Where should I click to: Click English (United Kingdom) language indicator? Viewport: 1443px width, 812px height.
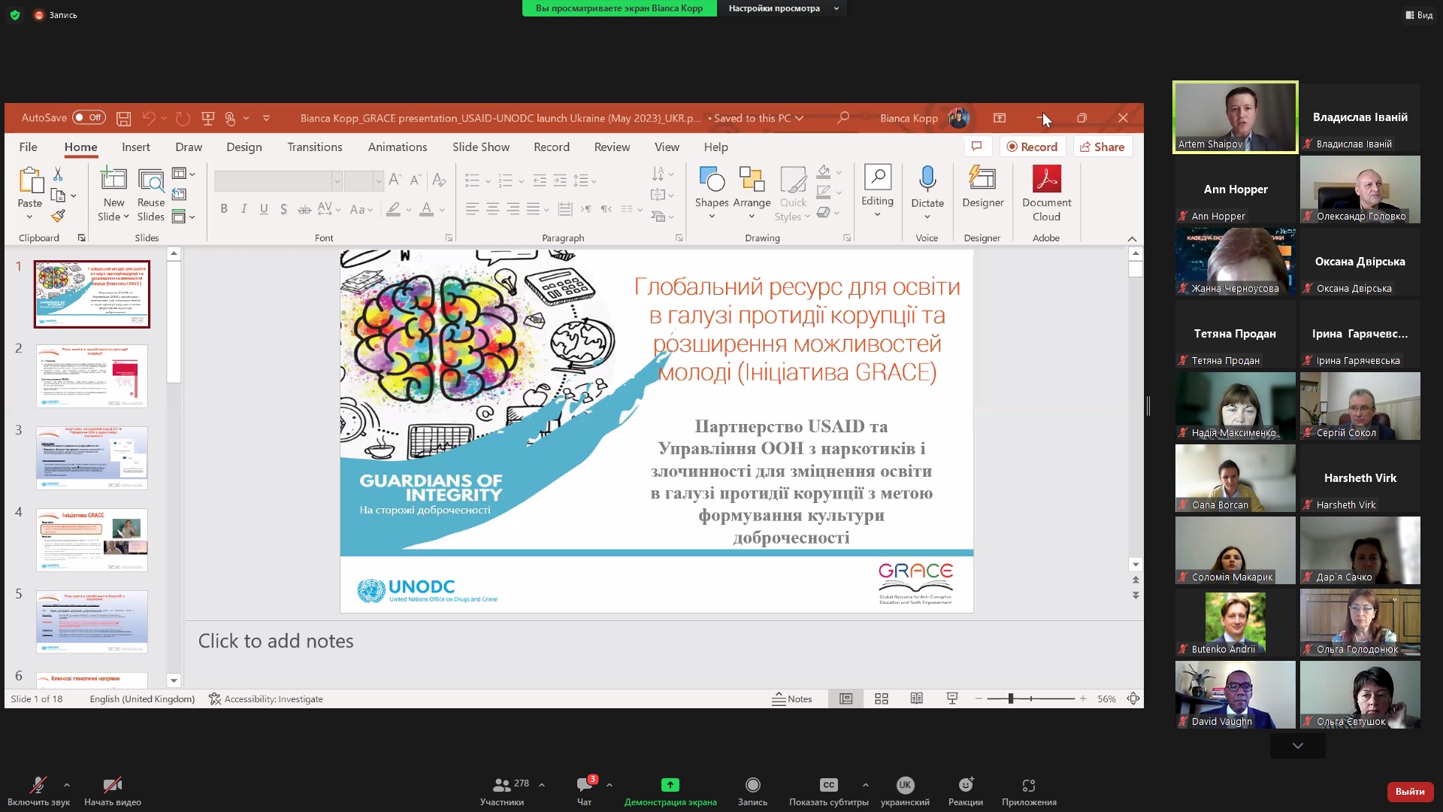click(142, 698)
